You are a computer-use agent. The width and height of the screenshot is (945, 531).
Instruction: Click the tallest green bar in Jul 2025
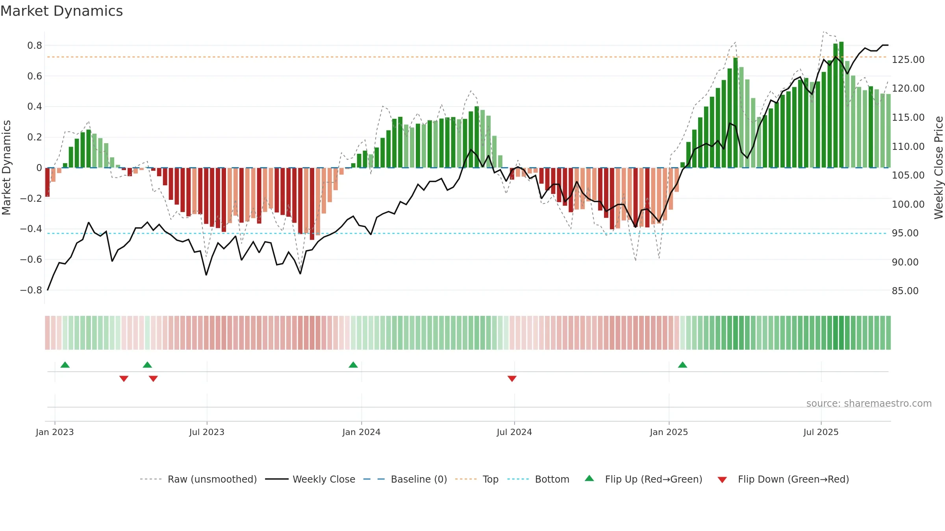coord(841,105)
